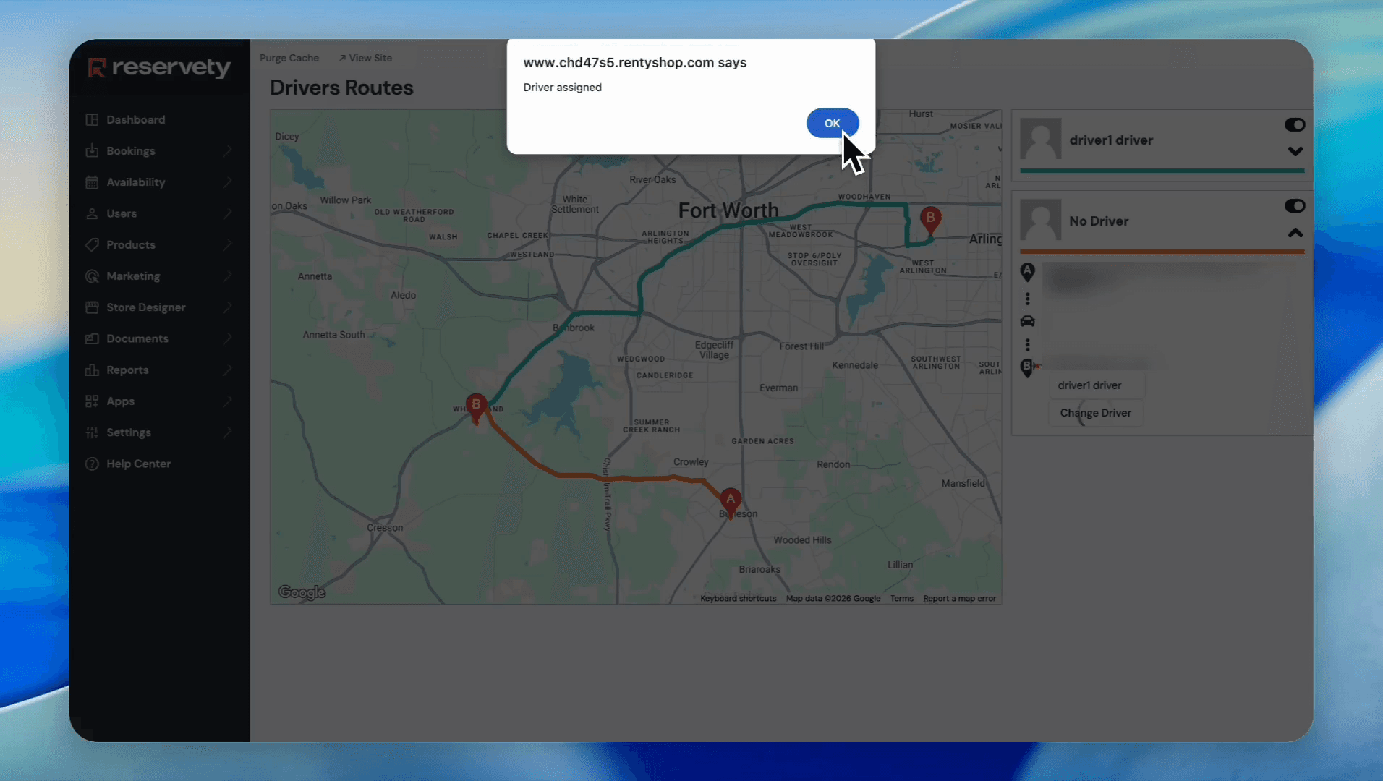Select driver1 driver option under route

point(1097,385)
